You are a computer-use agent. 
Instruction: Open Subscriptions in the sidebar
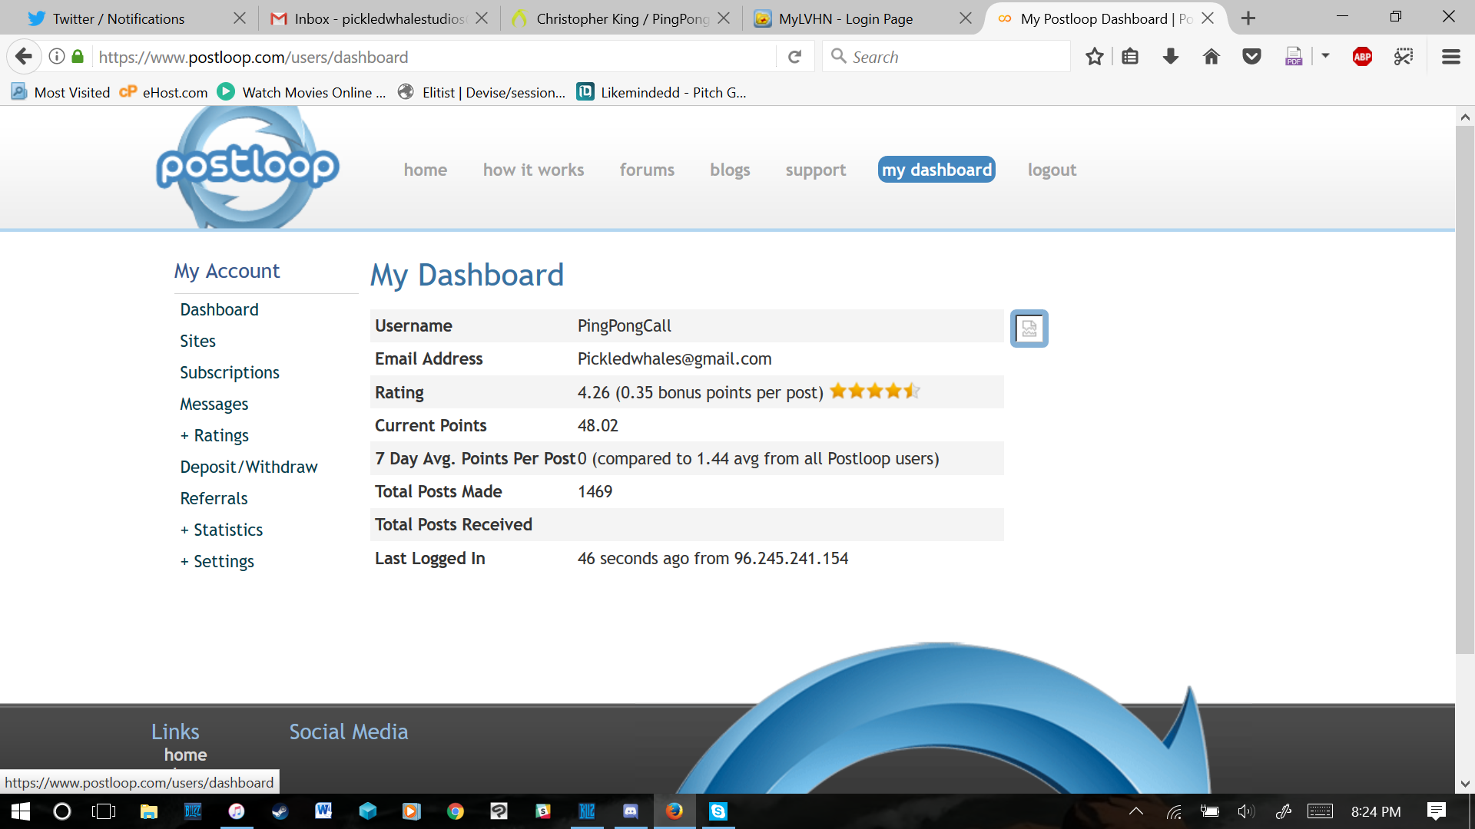click(229, 372)
